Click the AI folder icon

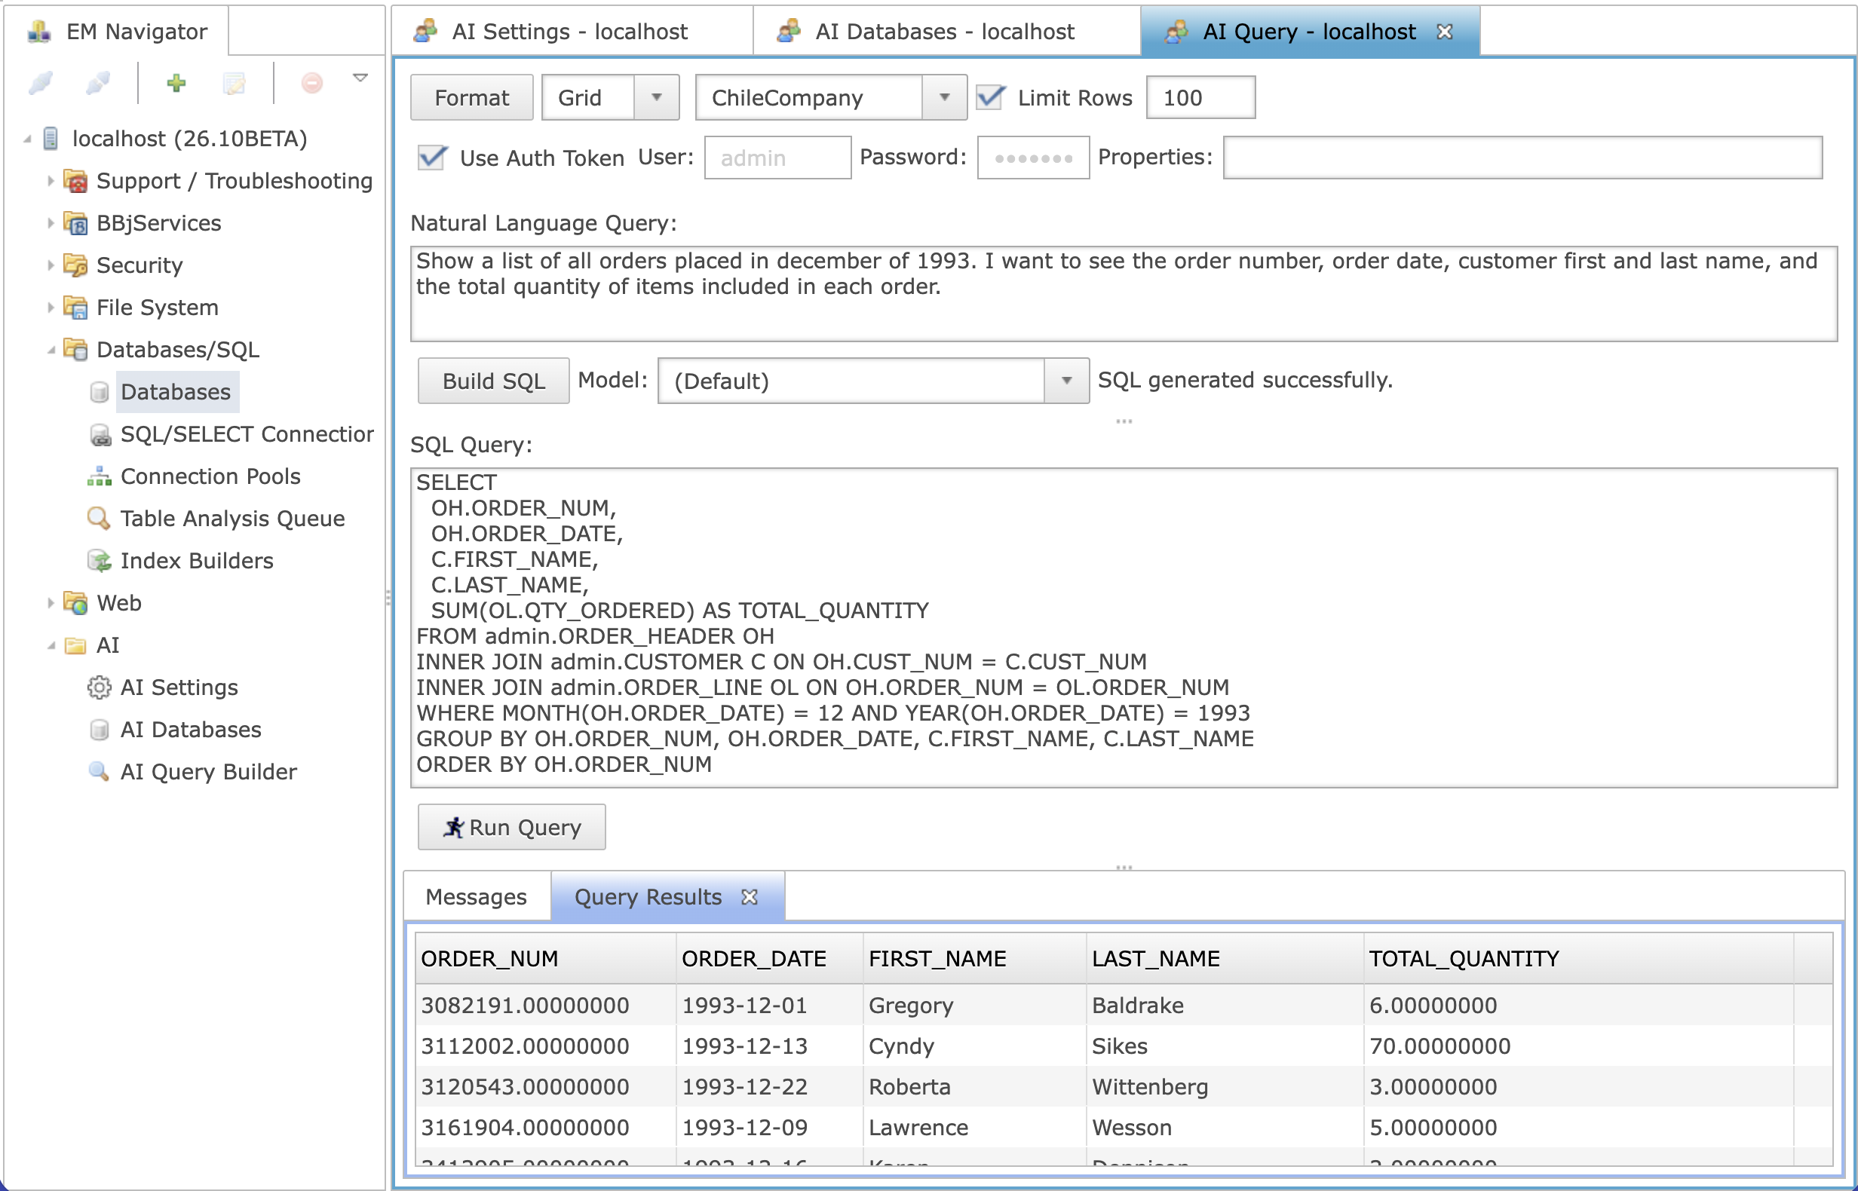(75, 645)
